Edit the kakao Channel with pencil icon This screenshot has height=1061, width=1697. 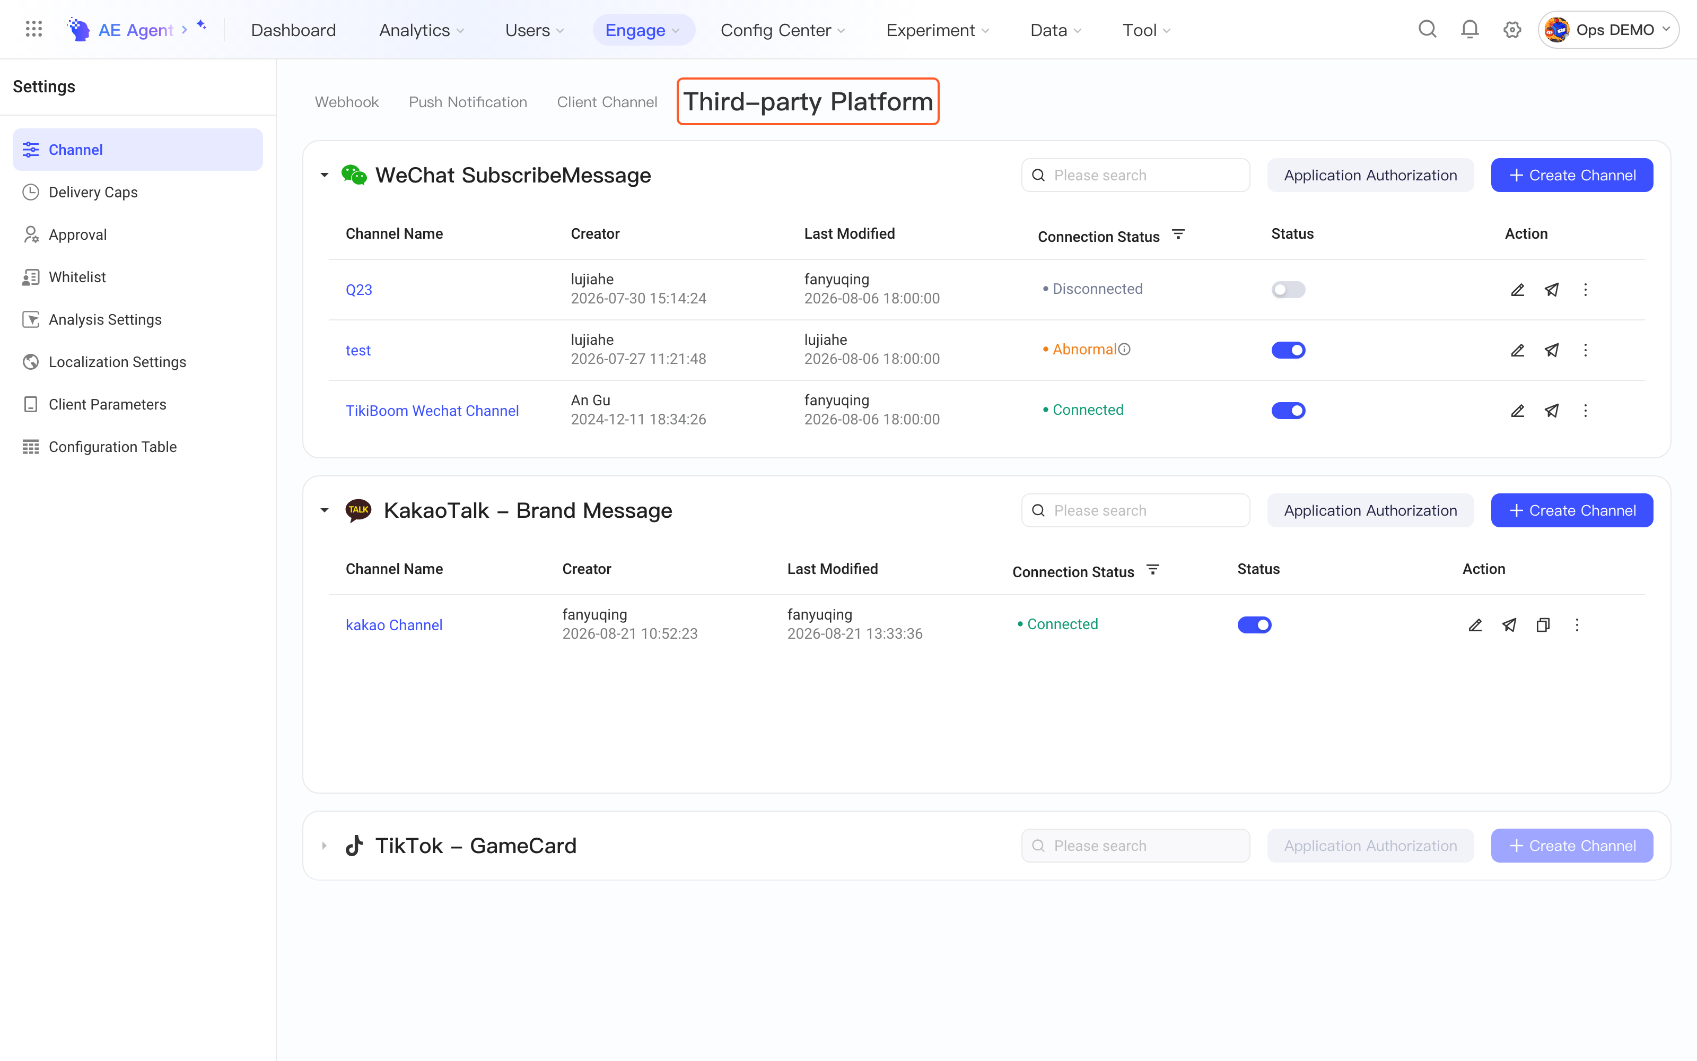pos(1475,625)
